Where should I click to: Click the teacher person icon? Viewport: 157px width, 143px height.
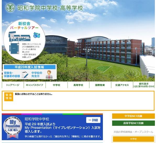click(x=48, y=75)
